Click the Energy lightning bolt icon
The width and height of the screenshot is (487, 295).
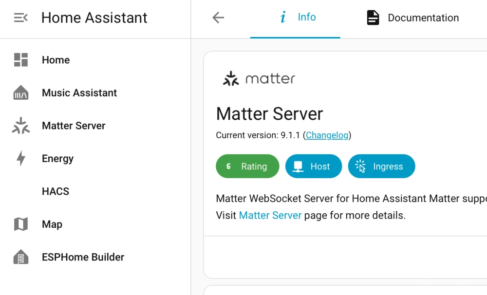pos(21,158)
